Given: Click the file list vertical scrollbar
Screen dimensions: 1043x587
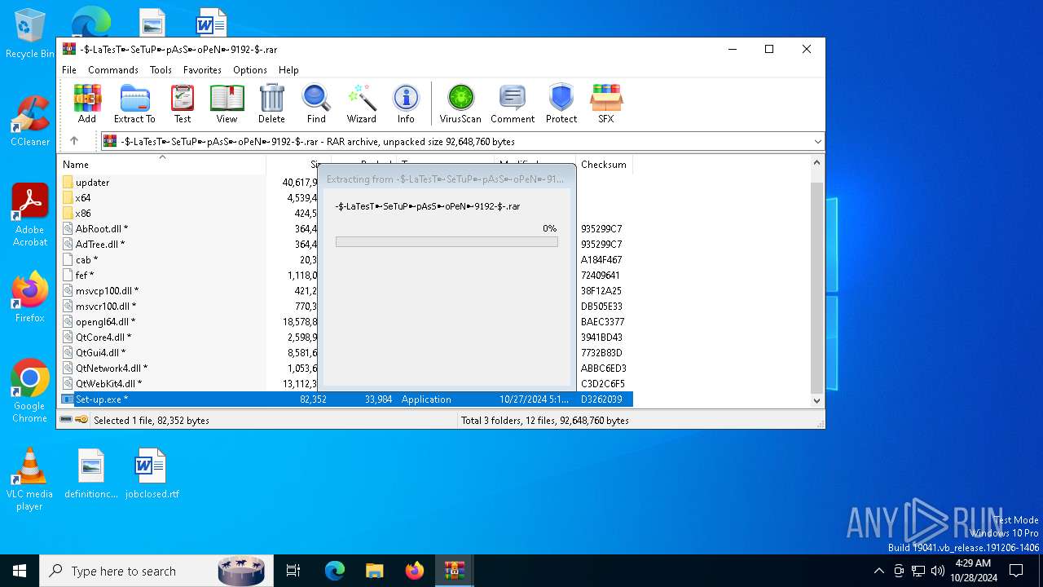Looking at the screenshot, I should point(816,281).
